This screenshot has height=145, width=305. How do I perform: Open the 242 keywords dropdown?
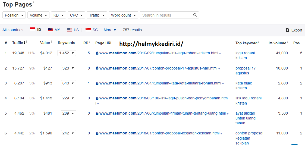[x=68, y=133]
